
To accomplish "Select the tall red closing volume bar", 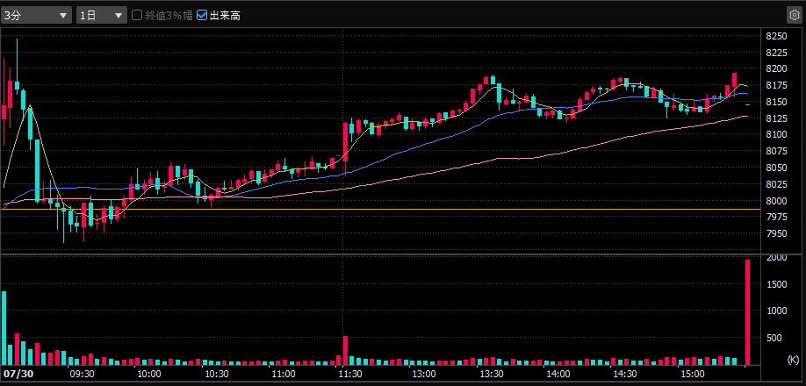I will (747, 312).
